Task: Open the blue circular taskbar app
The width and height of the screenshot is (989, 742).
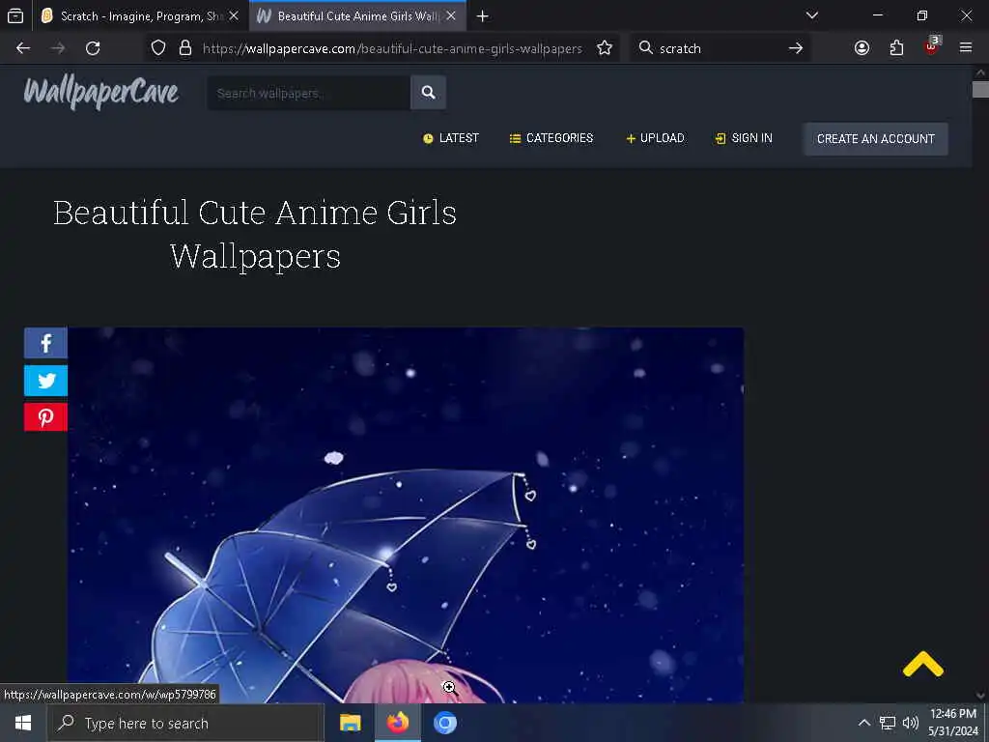Action: [444, 723]
